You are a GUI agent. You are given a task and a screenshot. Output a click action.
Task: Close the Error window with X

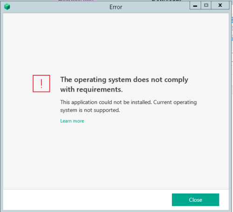[220, 6]
